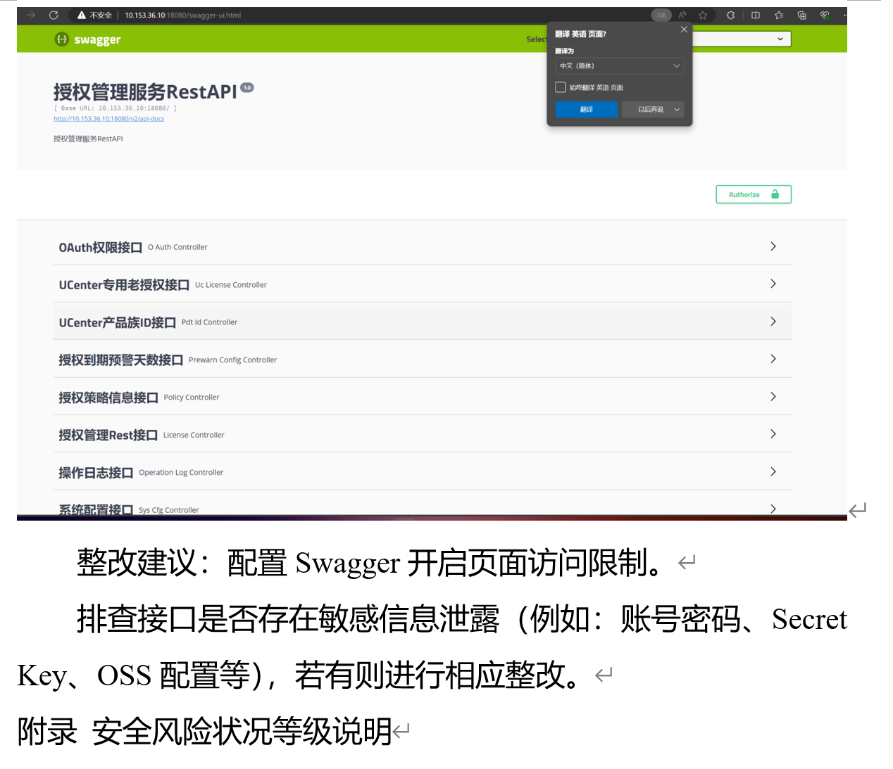Toggle split screen icon

click(756, 15)
